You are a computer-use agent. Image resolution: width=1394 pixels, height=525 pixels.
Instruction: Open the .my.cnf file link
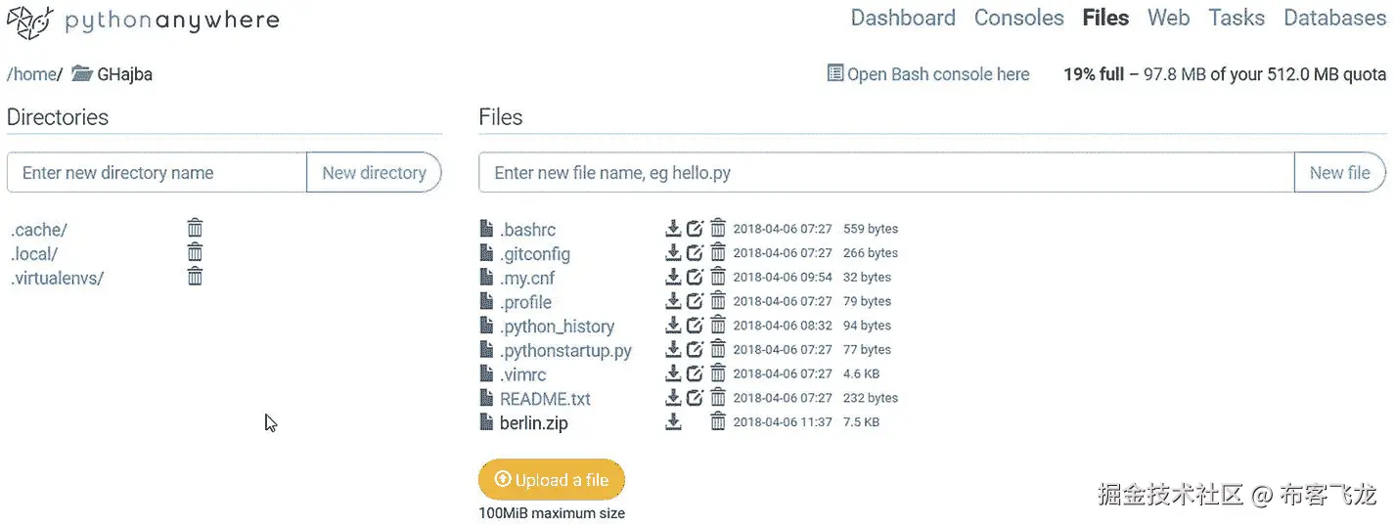pyautogui.click(x=527, y=278)
